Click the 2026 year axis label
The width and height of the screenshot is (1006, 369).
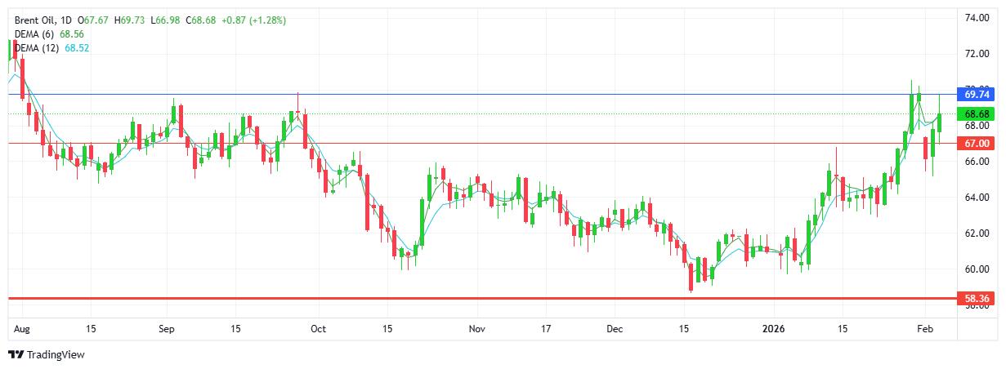tap(772, 329)
